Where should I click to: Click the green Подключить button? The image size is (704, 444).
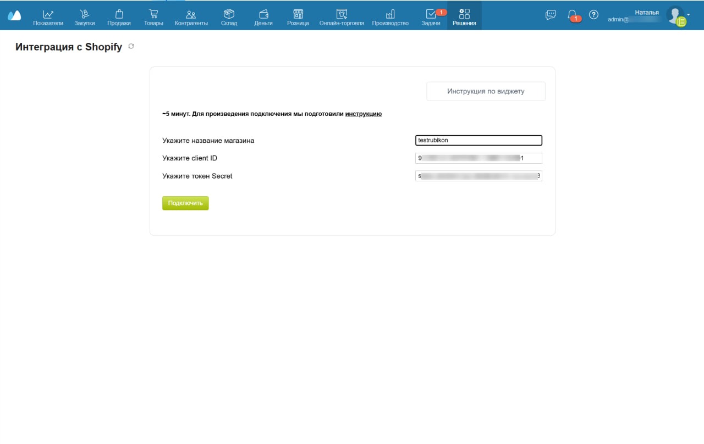[x=185, y=203]
